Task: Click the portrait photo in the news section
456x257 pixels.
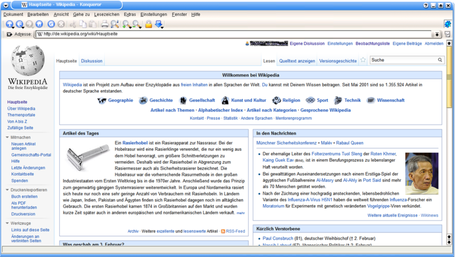Action: 422,174
